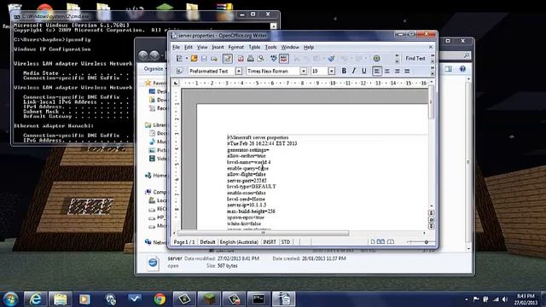Screen dimensions: 546x307
Task: Click the Styles and Formatting icon
Action: (x=179, y=71)
